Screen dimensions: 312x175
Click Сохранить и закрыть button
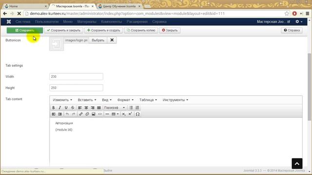point(64,30)
